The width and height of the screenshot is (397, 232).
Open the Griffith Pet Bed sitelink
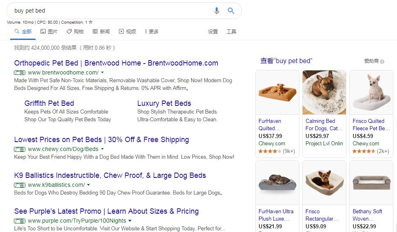coord(49,103)
